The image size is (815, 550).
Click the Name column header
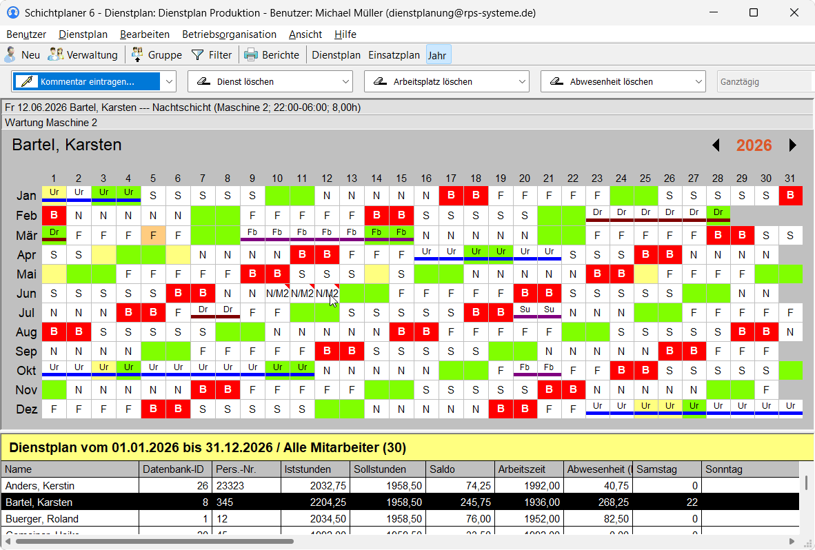pyautogui.click(x=70, y=469)
